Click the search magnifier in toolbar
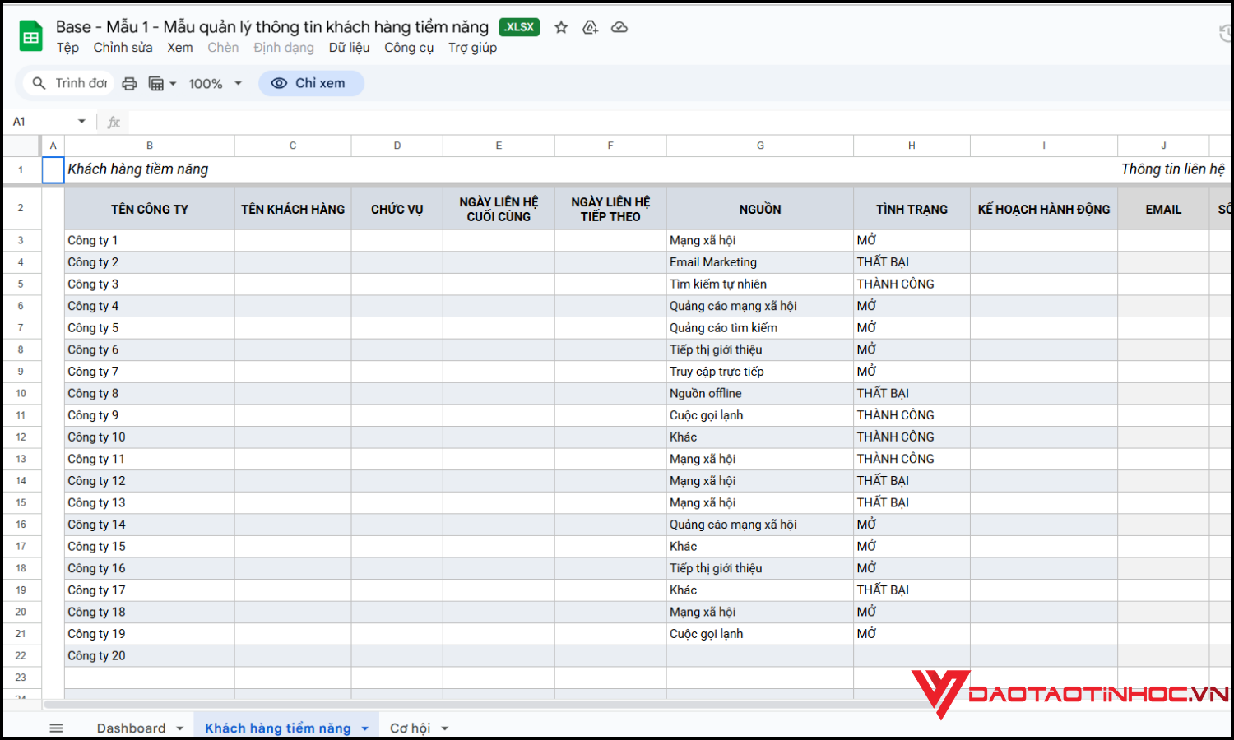 click(x=39, y=83)
